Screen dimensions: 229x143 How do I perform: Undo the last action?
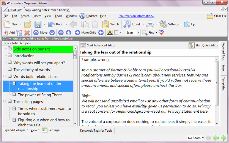coord(55,24)
